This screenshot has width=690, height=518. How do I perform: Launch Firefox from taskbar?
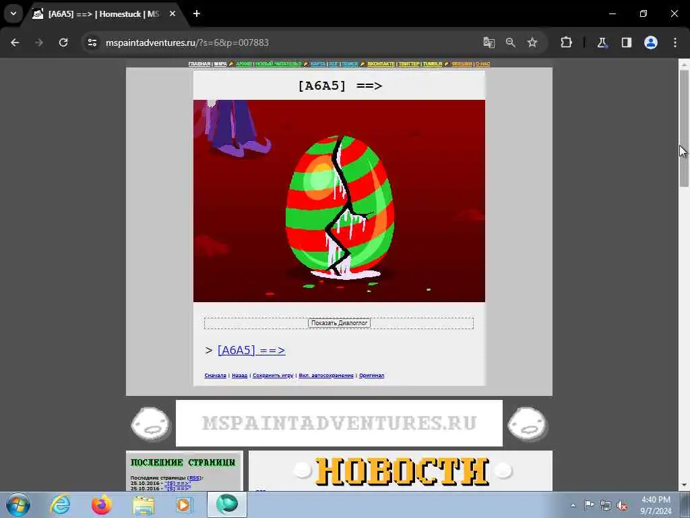coord(101,505)
